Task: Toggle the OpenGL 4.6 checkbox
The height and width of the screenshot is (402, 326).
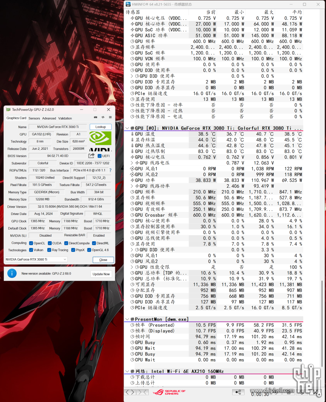Action: (89, 250)
